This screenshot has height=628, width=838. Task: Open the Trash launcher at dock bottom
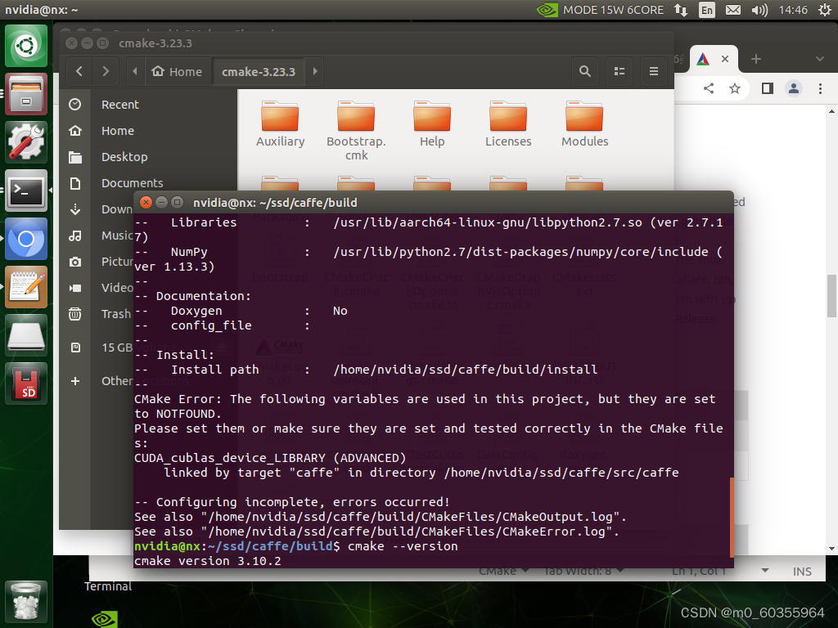point(26,603)
